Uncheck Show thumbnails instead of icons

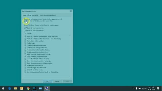coord(25,59)
